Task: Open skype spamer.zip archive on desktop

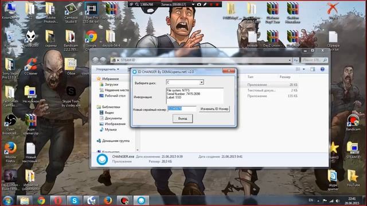Action: [x=30, y=125]
